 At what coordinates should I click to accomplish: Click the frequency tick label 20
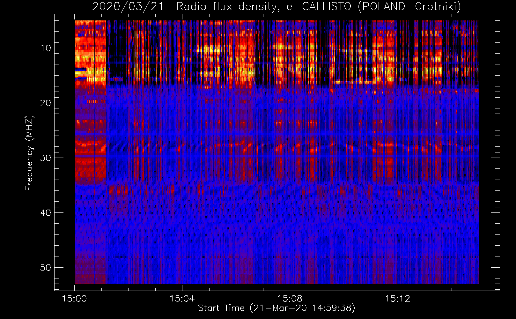pos(46,103)
